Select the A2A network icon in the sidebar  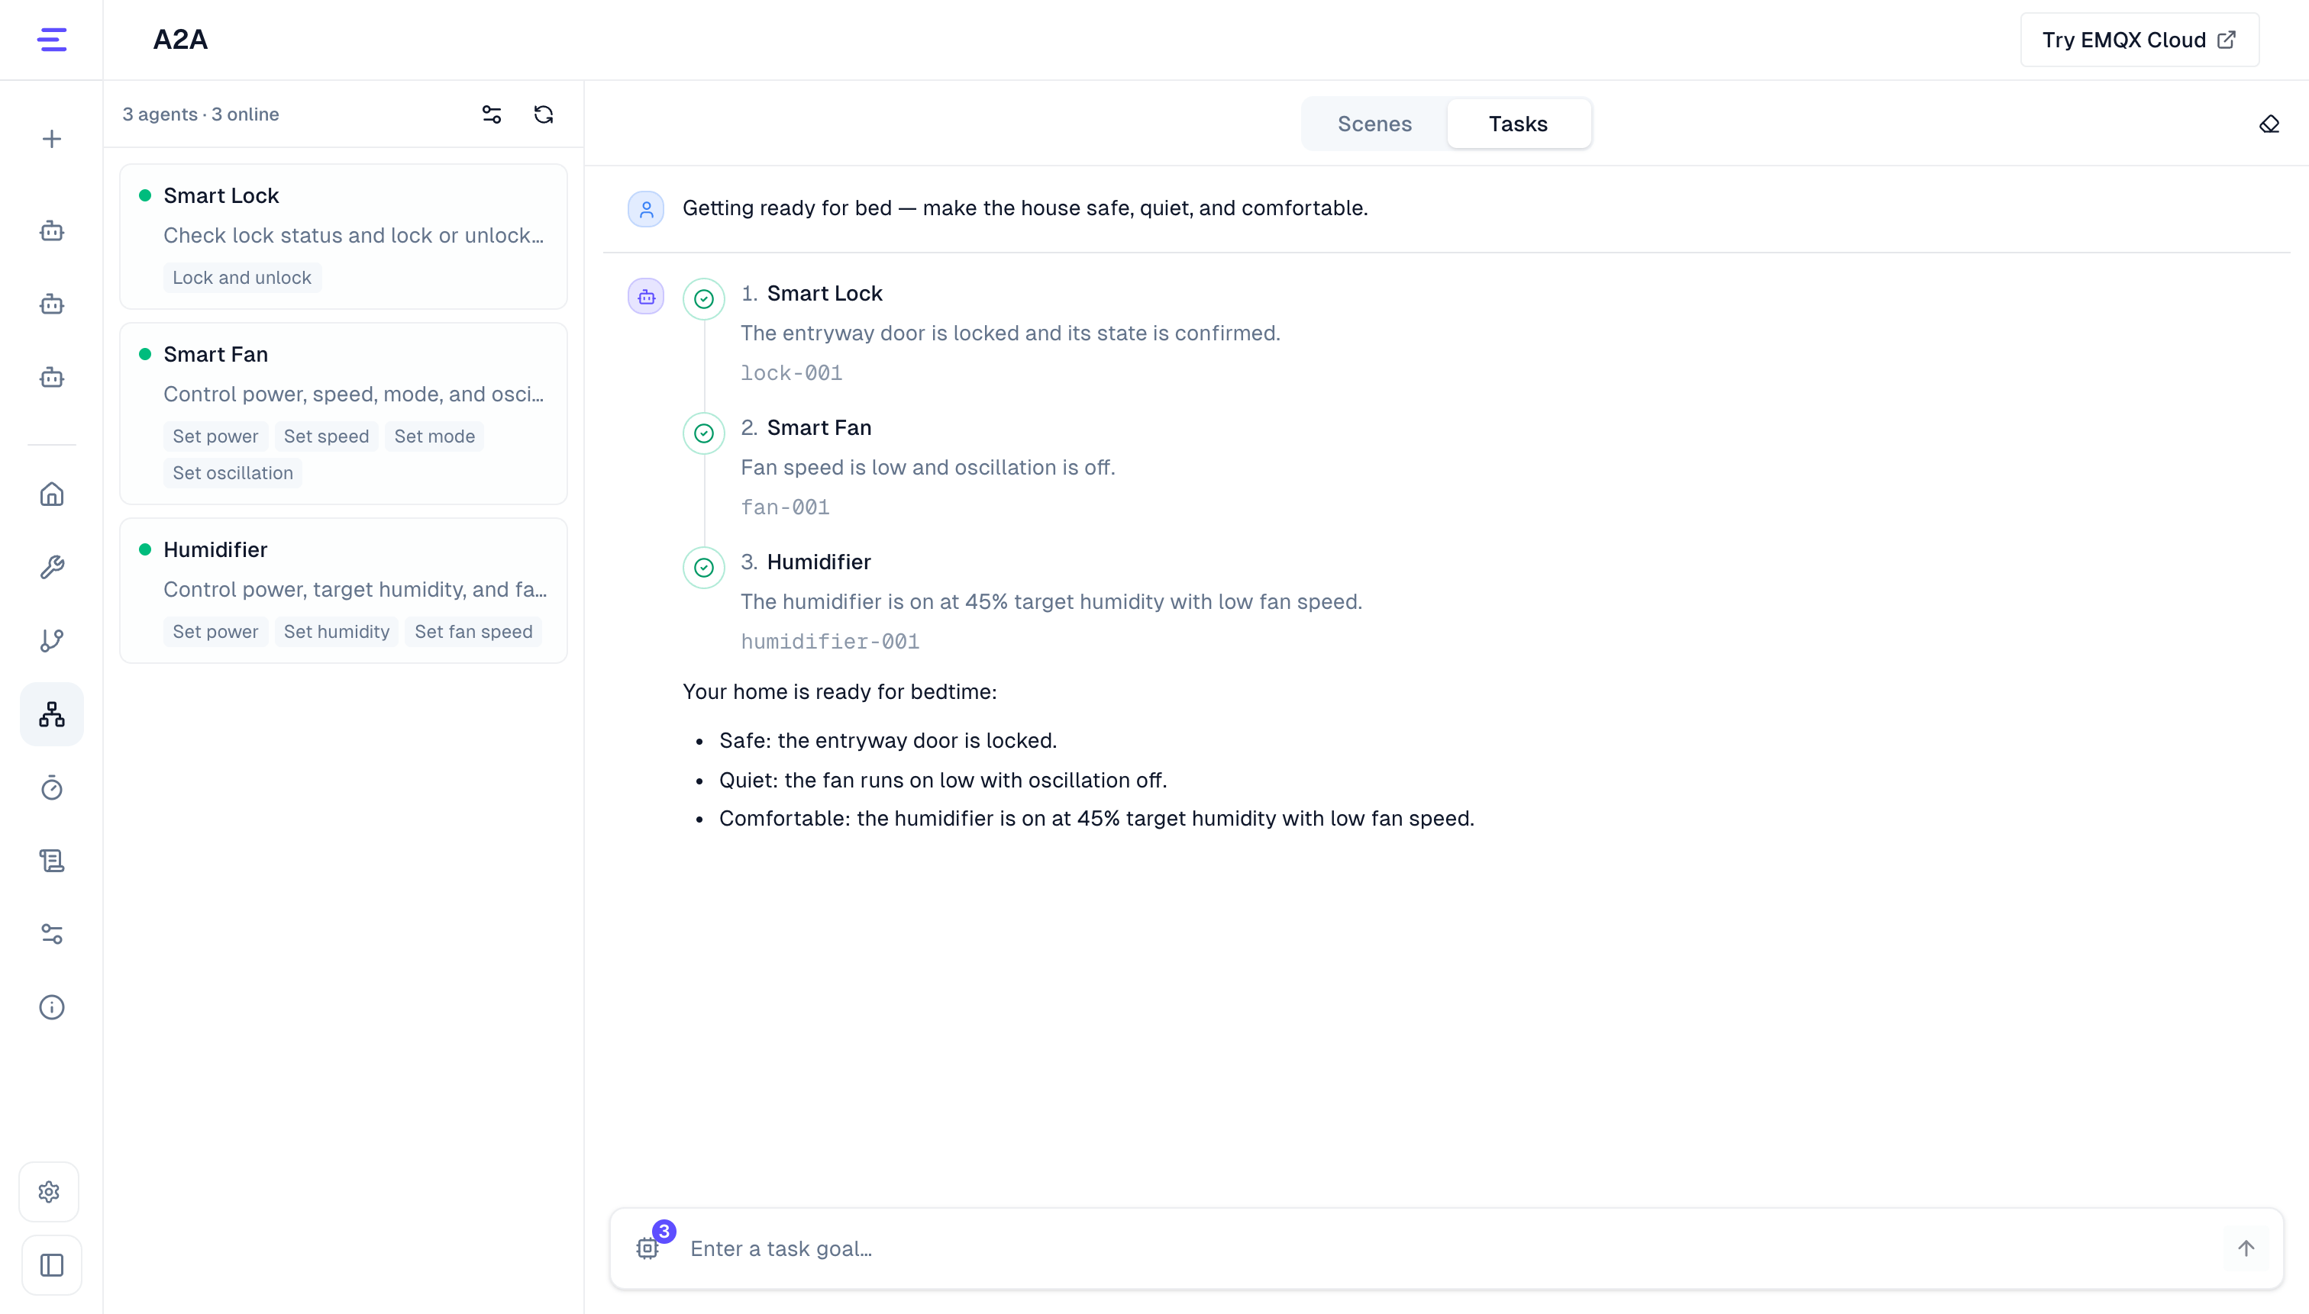coord(51,715)
